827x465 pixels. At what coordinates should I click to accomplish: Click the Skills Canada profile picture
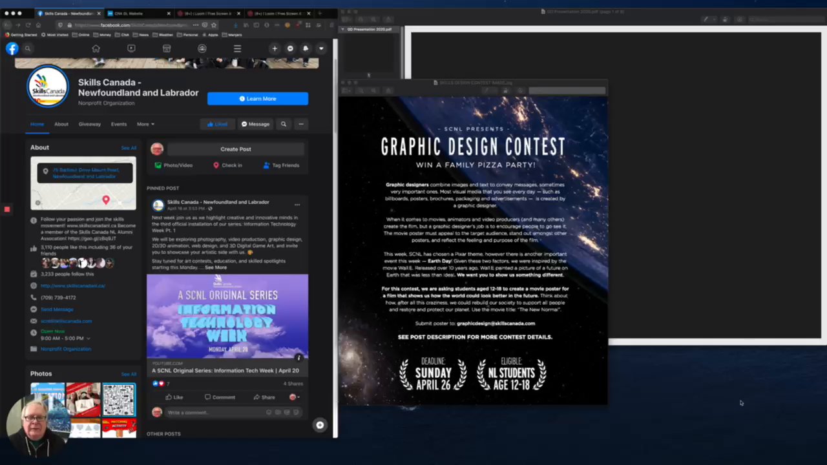pos(48,86)
